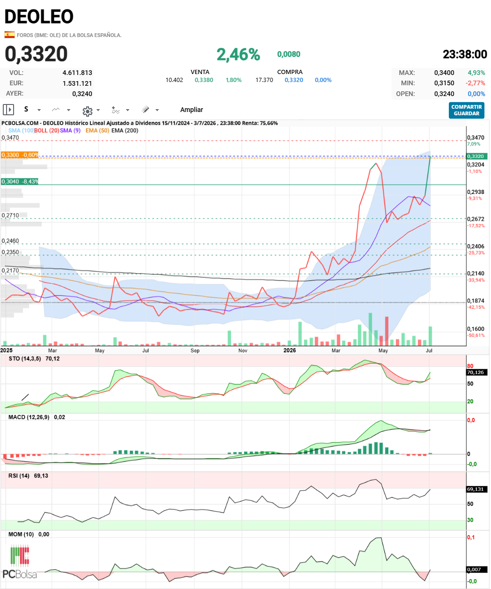Click the orange 0,3300 price level tag

tap(20, 155)
